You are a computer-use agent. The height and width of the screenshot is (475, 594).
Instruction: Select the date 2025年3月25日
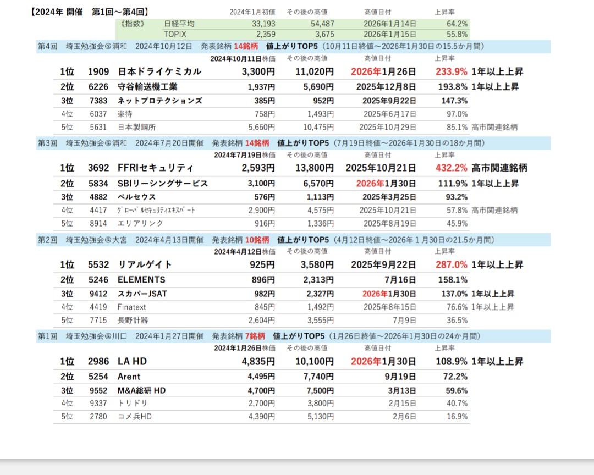[x=389, y=197]
